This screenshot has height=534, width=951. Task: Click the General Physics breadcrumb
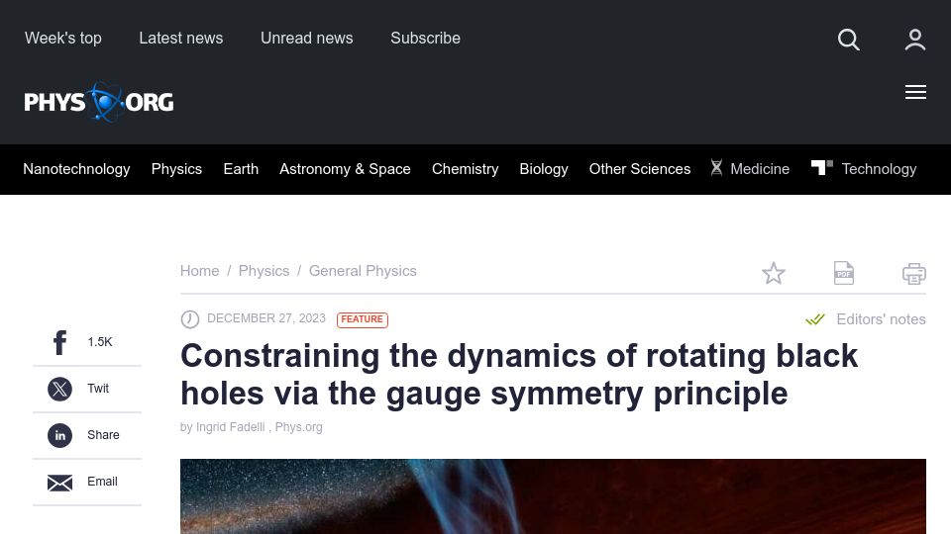pyautogui.click(x=363, y=271)
